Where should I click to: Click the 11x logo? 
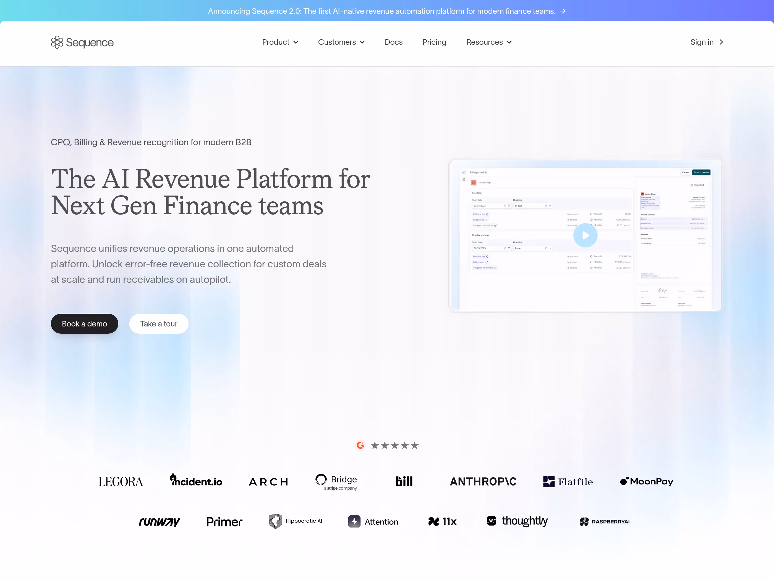coord(442,522)
